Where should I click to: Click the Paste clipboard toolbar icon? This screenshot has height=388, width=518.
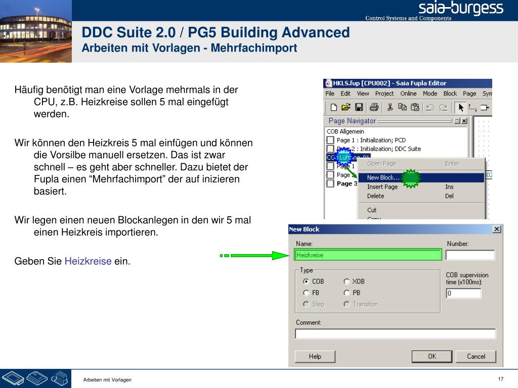(x=415, y=107)
